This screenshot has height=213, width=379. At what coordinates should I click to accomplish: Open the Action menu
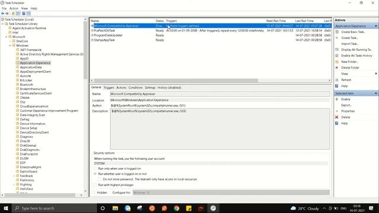[14, 8]
